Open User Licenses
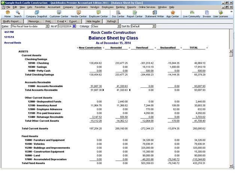Screen dimensions: 235x173 (x=220, y=14)
